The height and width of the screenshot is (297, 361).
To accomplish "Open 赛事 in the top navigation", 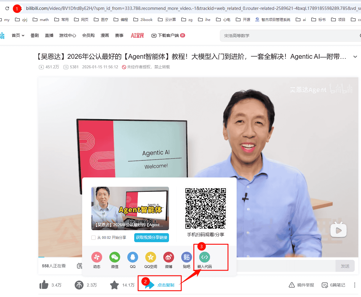I will [x=119, y=35].
